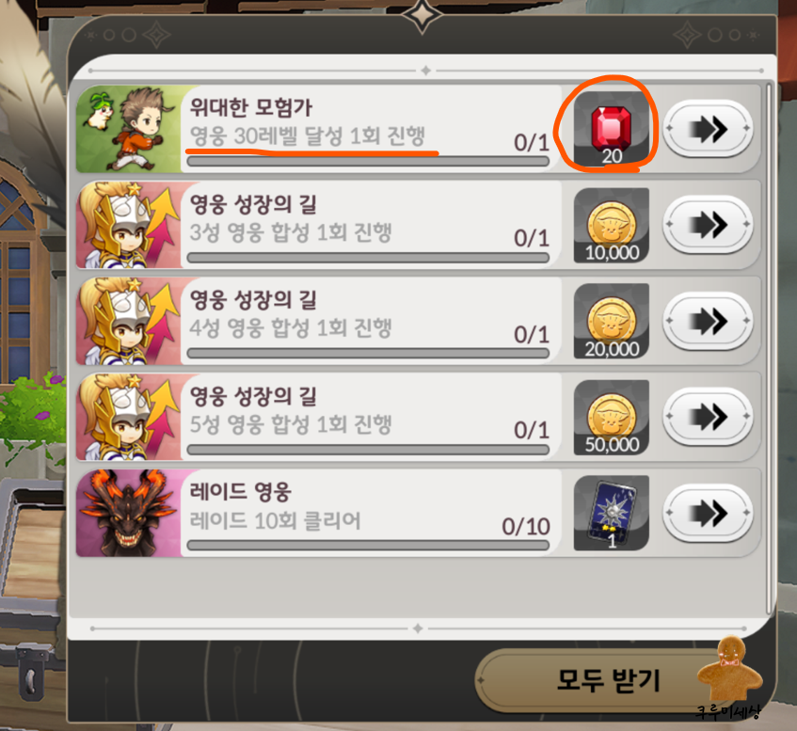
Task: Open the running adventurer quest thumbnail
Action: (x=129, y=129)
